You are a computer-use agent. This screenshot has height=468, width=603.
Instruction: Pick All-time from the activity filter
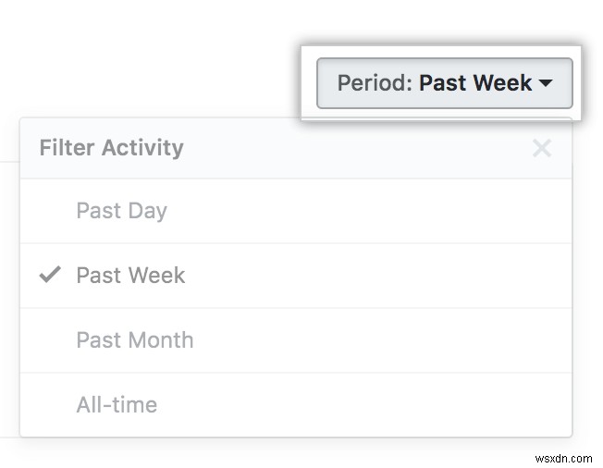tap(117, 405)
